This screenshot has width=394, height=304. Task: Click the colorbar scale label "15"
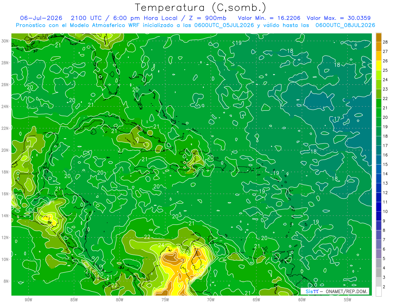385,164
